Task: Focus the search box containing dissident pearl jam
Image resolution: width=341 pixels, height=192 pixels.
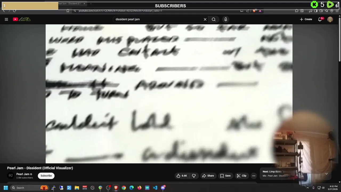Action: point(159,19)
